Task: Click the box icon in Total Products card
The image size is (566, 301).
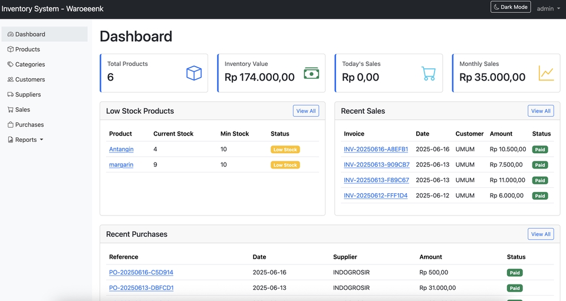Action: 194,73
